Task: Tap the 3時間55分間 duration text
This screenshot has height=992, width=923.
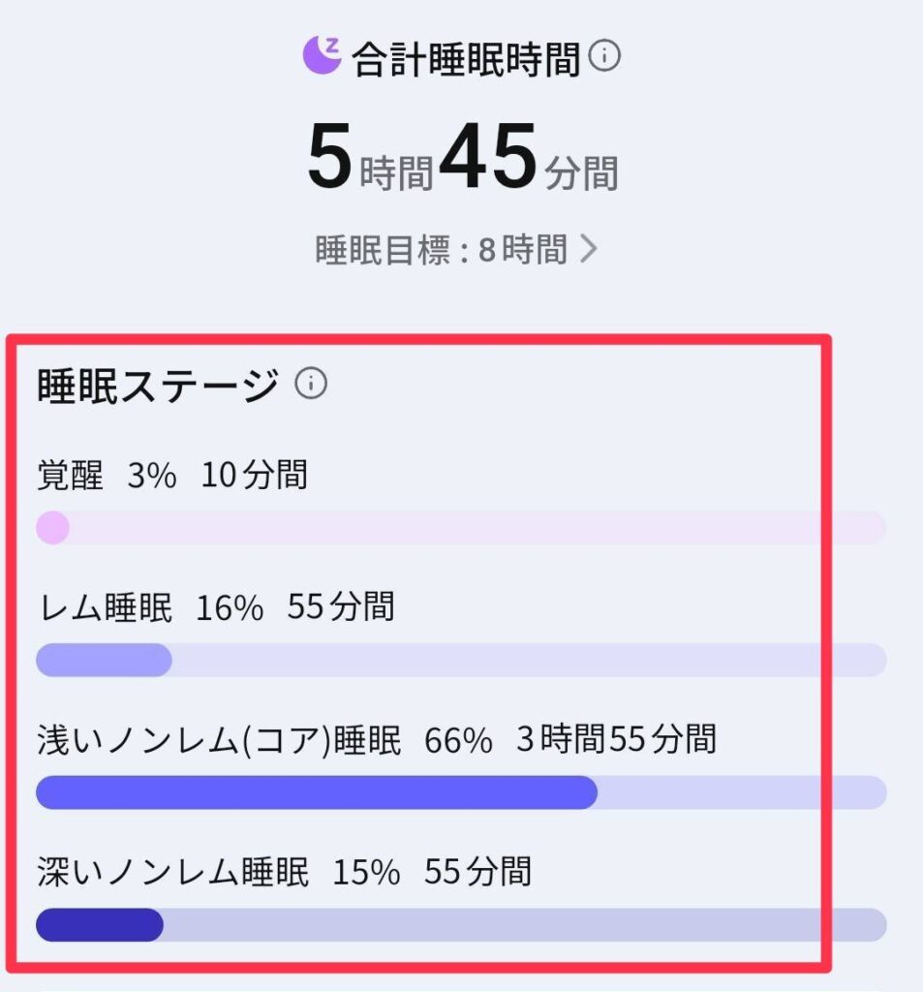Action: click(616, 740)
